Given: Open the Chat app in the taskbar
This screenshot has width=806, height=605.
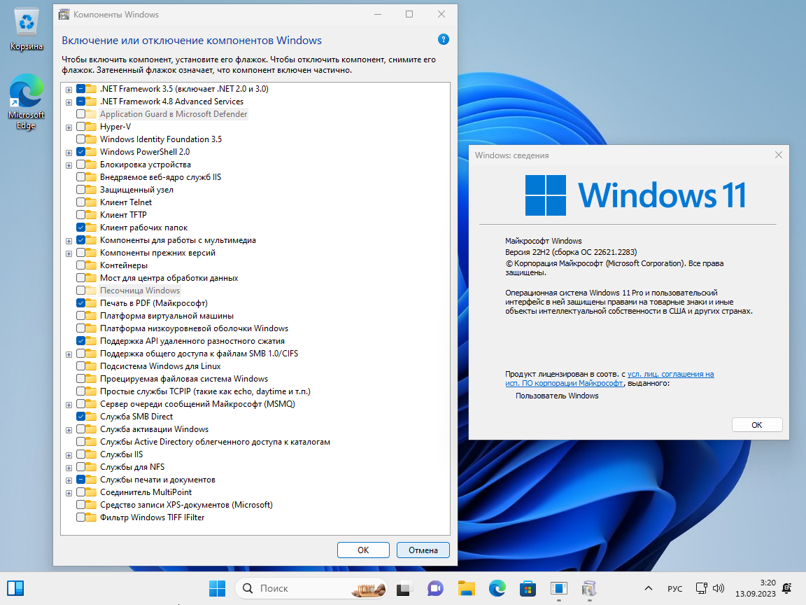Looking at the screenshot, I should pyautogui.click(x=436, y=588).
